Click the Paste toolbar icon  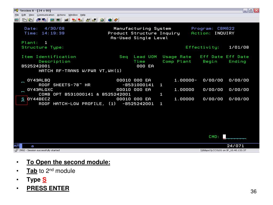(30, 20)
